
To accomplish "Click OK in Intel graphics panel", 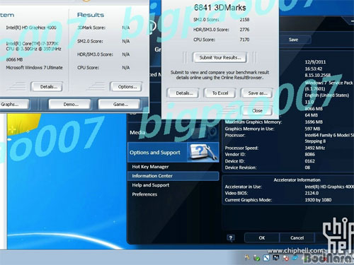I will click(x=262, y=237).
